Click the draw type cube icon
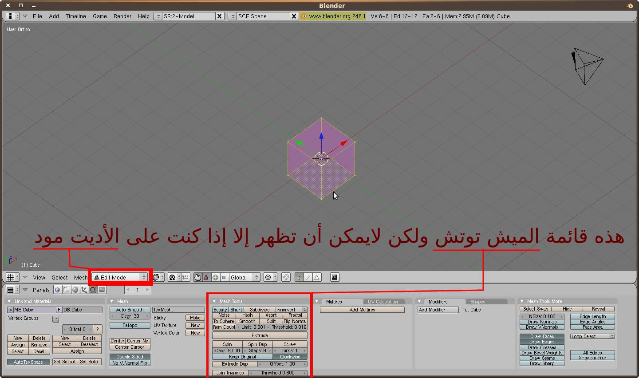Screen dimensions: 639x378 (158, 277)
